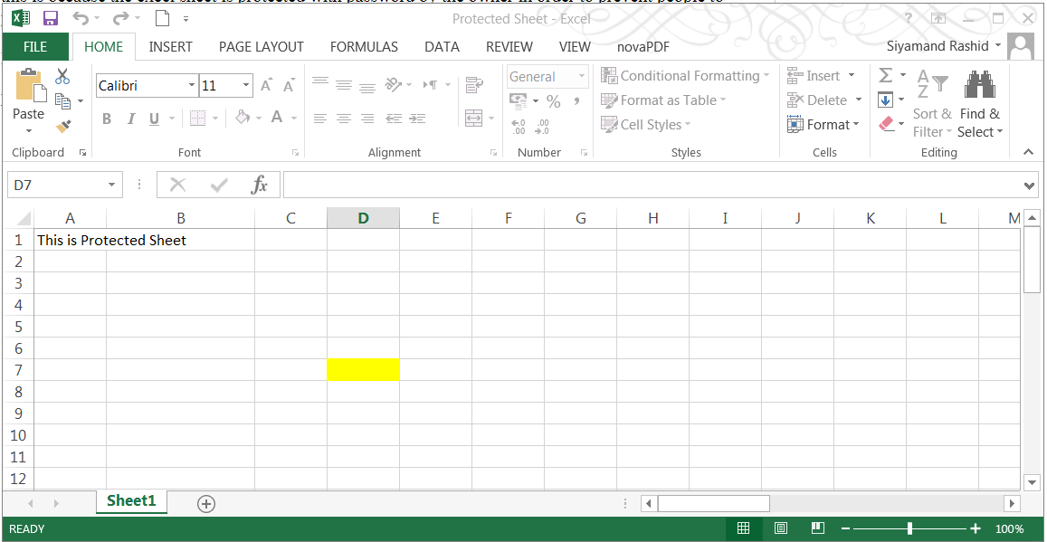Open the Siyamand Rashid account menu
Viewport: 1047px width, 542px height.
944,46
